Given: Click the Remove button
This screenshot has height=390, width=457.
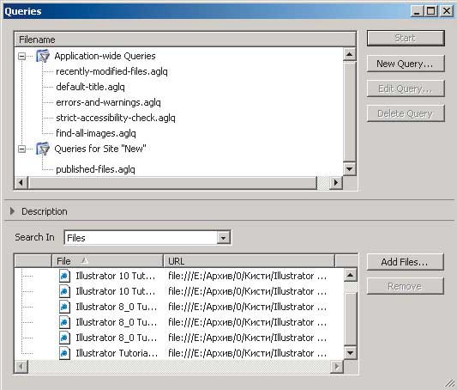Looking at the screenshot, I should (405, 286).
